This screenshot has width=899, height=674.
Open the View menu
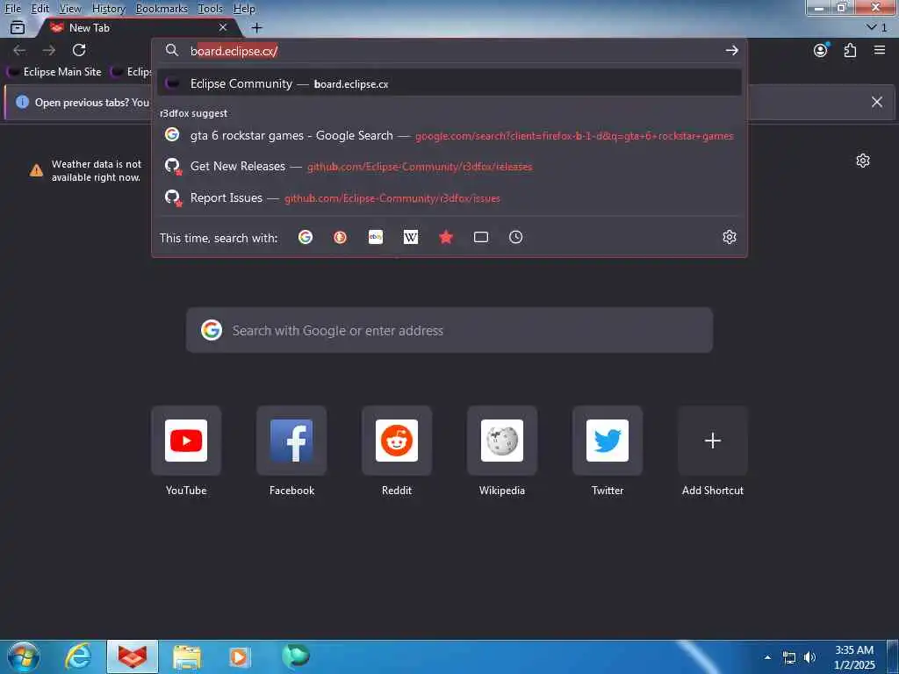point(70,9)
